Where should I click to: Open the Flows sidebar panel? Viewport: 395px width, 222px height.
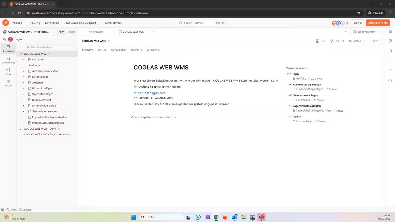point(8,72)
